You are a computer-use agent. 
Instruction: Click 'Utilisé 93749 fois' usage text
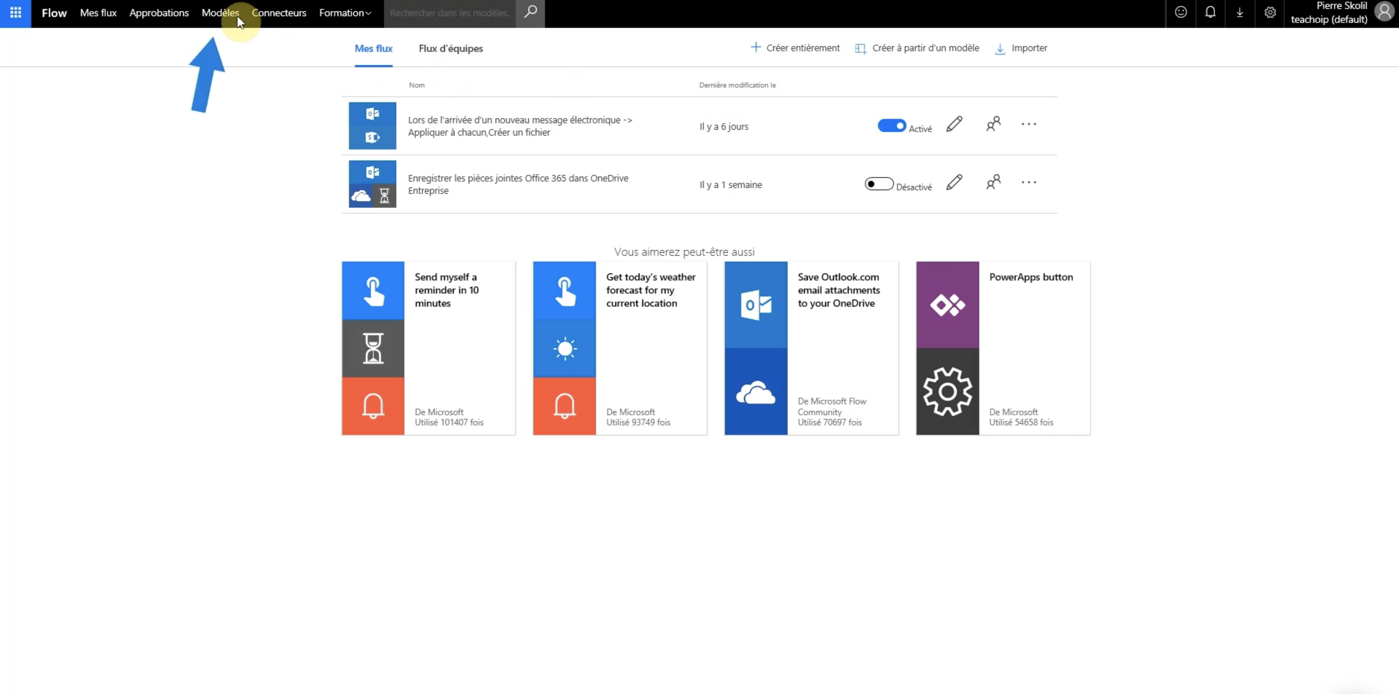click(x=638, y=422)
